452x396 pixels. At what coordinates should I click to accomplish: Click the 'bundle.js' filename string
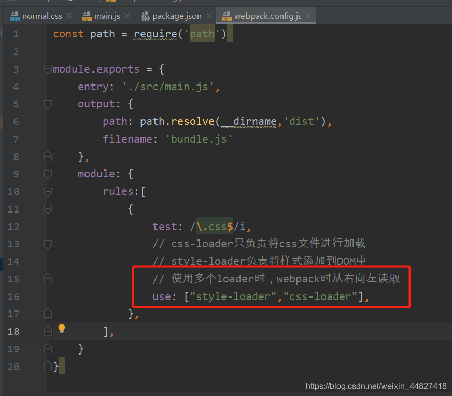199,139
